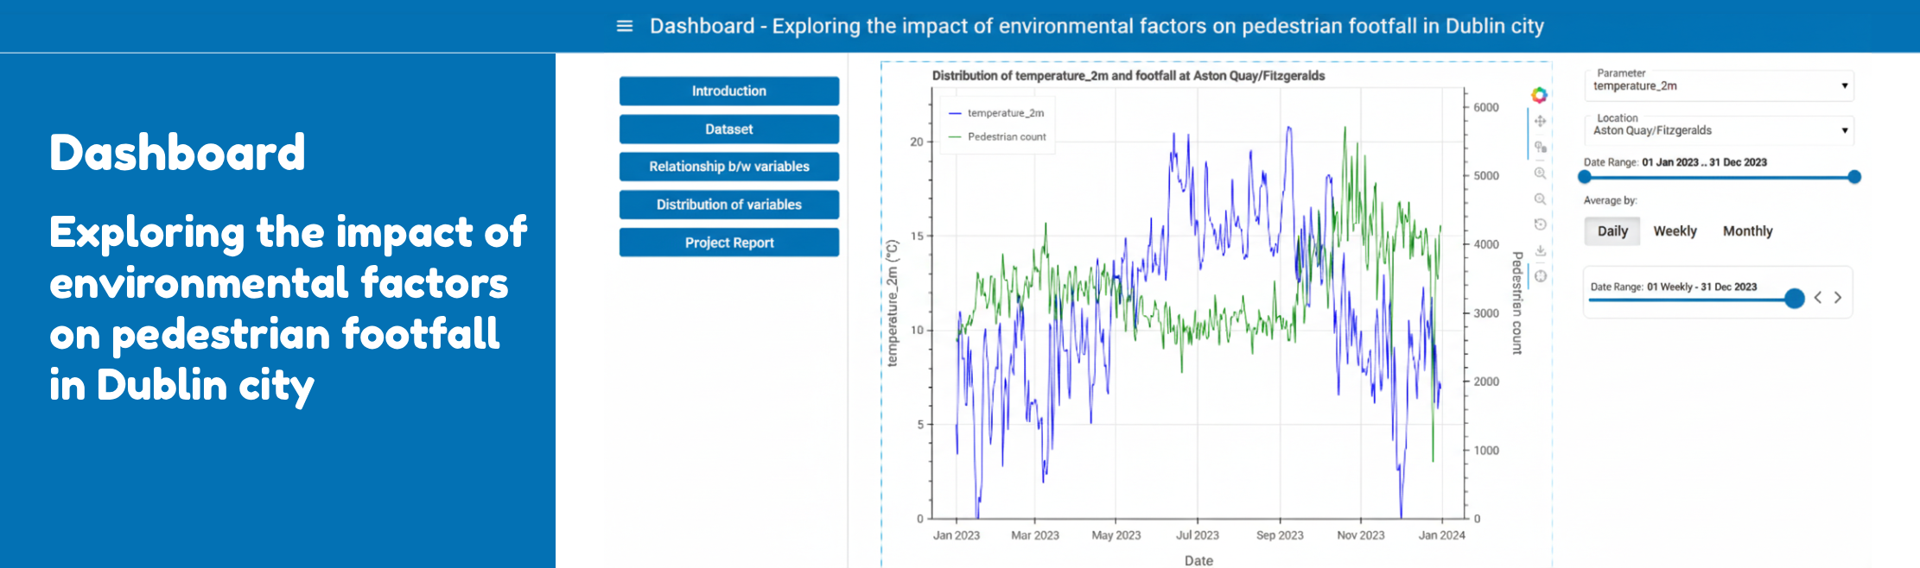Click the large 'Dashboard' heading on blue panel
The width and height of the screenshot is (1920, 568).
[177, 153]
